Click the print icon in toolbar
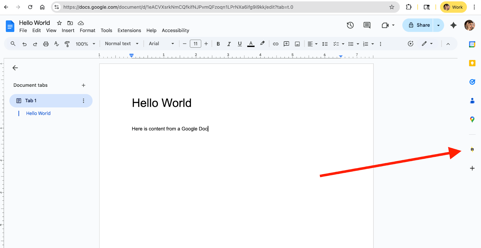 (46, 44)
